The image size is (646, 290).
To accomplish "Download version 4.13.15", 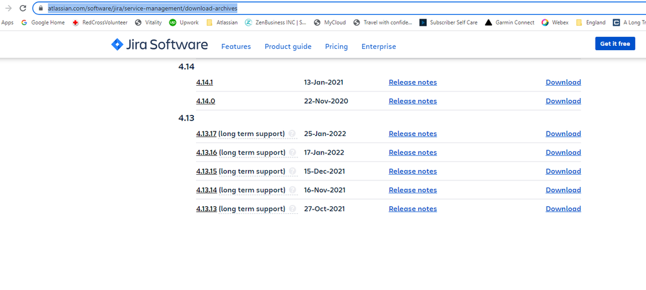I will pyautogui.click(x=563, y=171).
